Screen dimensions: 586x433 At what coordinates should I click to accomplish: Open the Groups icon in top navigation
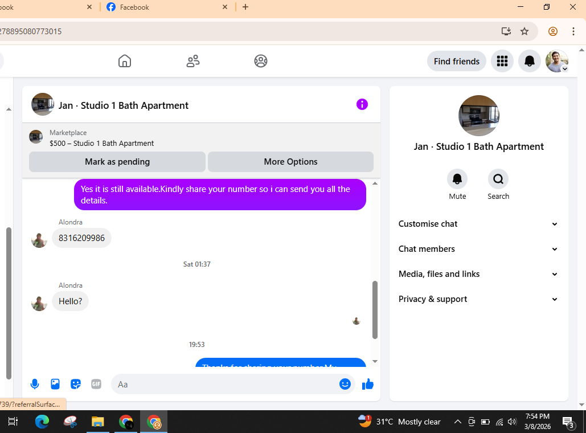[260, 61]
